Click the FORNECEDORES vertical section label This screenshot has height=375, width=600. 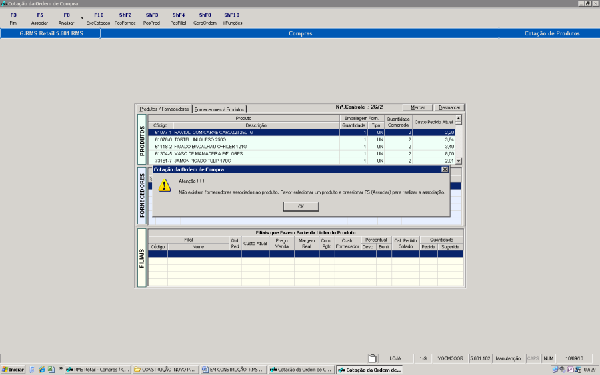point(142,196)
